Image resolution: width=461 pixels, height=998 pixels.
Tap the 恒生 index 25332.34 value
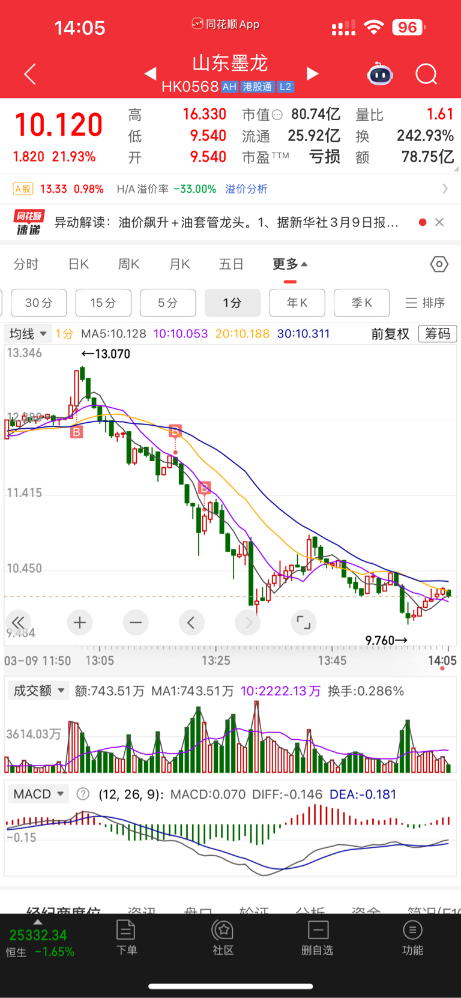(38, 935)
